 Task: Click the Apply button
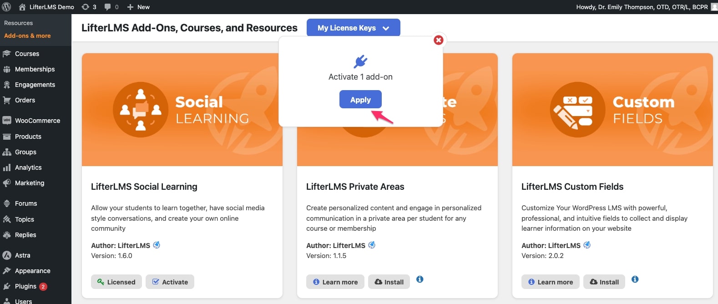point(360,100)
